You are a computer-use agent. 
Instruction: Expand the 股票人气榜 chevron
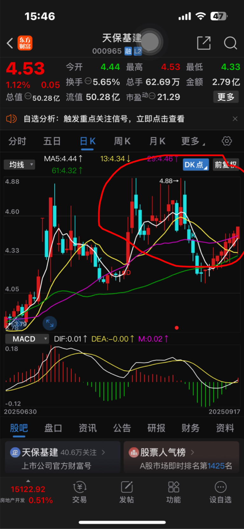tap(192, 452)
